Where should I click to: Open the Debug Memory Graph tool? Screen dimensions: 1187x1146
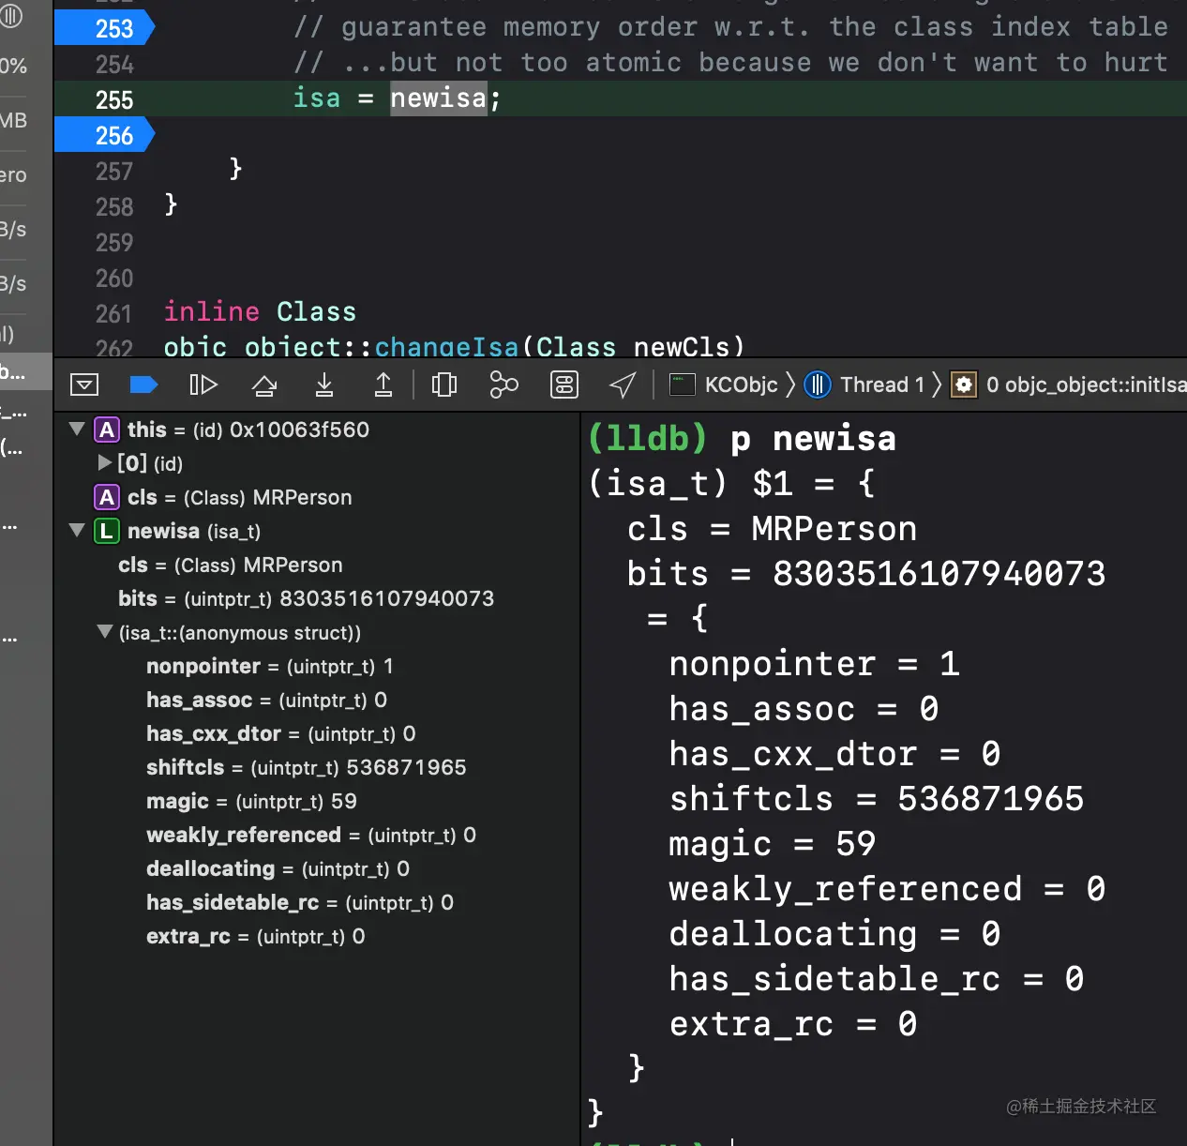click(504, 385)
